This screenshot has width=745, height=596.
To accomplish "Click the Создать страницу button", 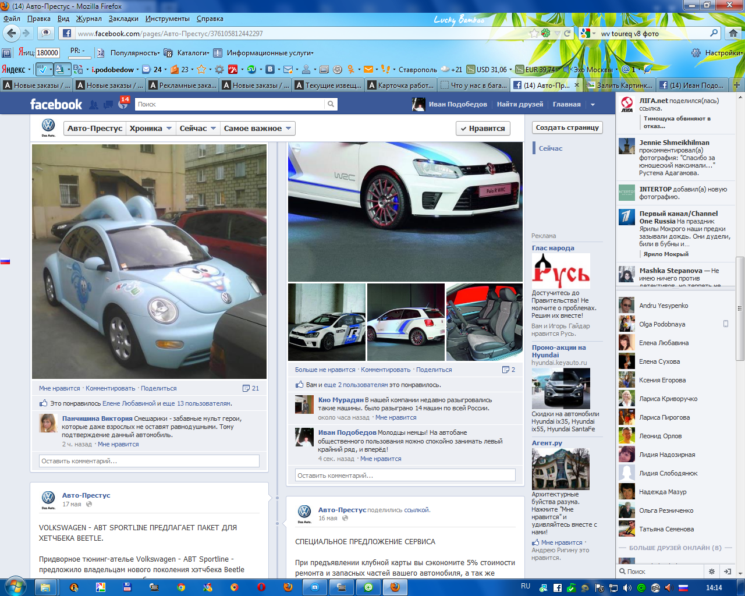I will tap(567, 127).
